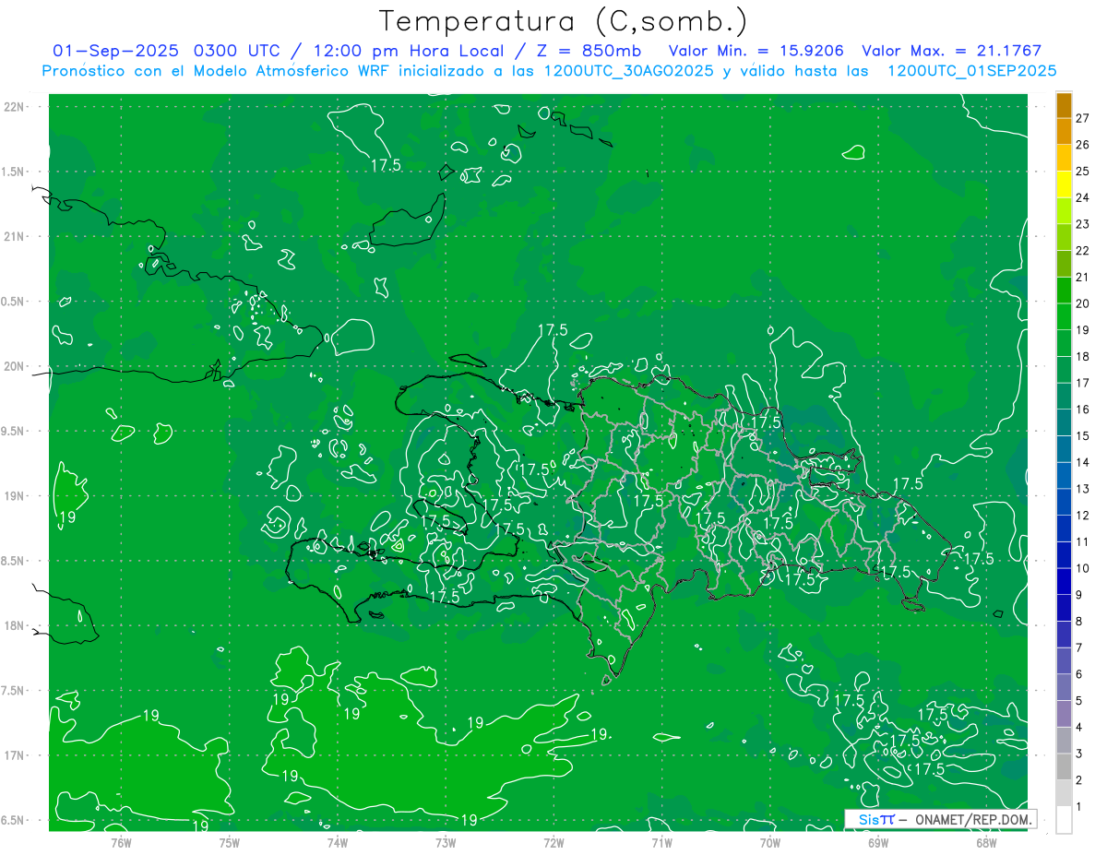The image size is (1107, 855).
Task: Click the 'Z = 850mb' level text
Action: [x=589, y=51]
